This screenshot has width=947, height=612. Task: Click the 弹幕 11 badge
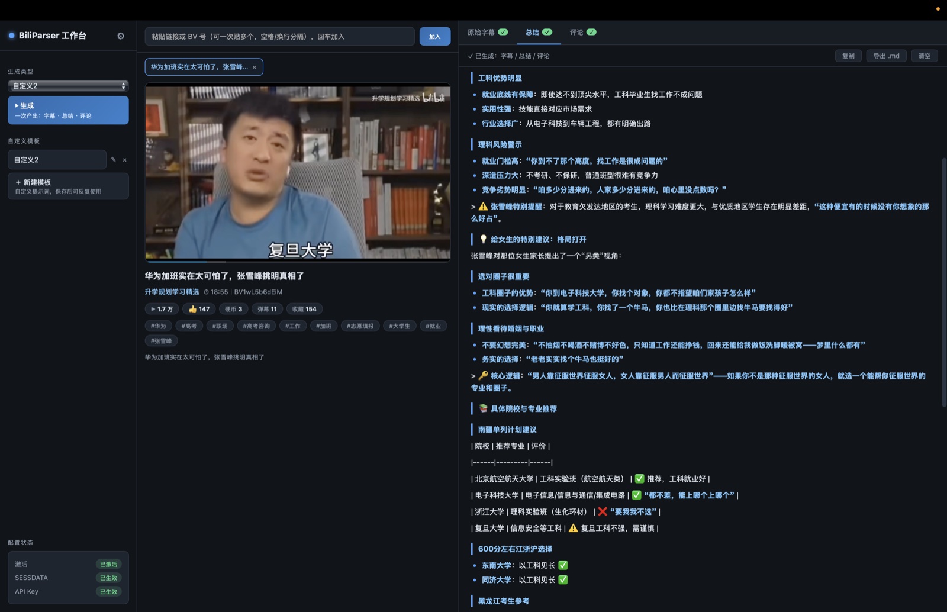pyautogui.click(x=267, y=309)
